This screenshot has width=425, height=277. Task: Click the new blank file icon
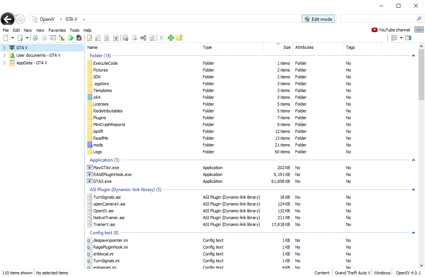coord(6,38)
